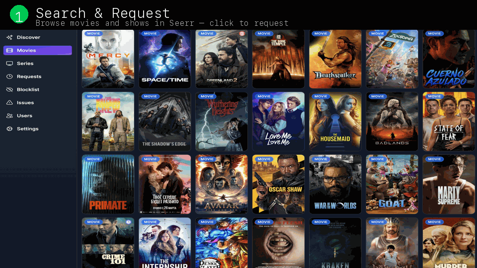Viewport: 477px width, 268px height.
Task: Open The Bone Temple movie poster
Action: [x=278, y=59]
